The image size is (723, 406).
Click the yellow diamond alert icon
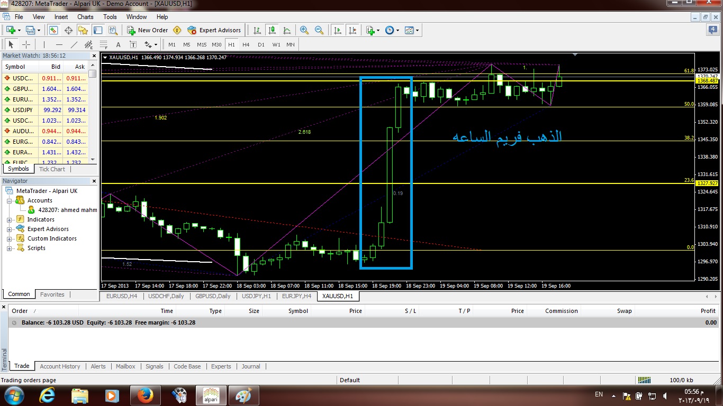tap(177, 30)
